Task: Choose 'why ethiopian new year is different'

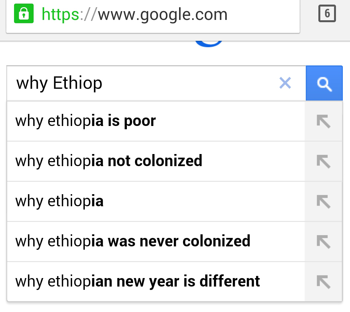Action: (156, 282)
